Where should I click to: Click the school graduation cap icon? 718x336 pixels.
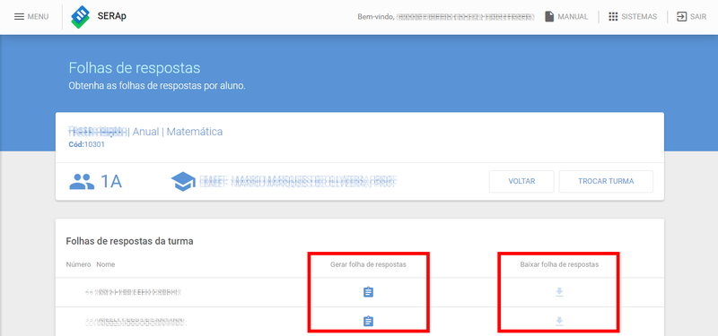pos(183,182)
